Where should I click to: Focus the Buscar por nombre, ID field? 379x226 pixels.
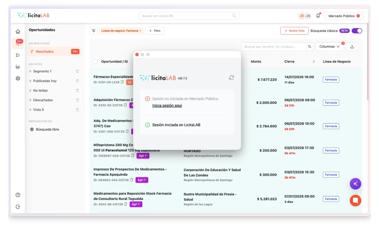pos(274,46)
